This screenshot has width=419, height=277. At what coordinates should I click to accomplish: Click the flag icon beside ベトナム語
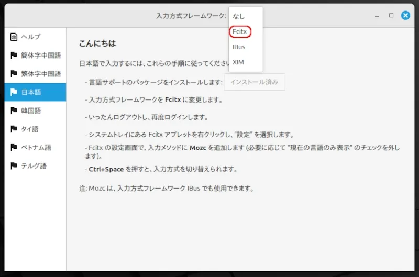pos(14,147)
